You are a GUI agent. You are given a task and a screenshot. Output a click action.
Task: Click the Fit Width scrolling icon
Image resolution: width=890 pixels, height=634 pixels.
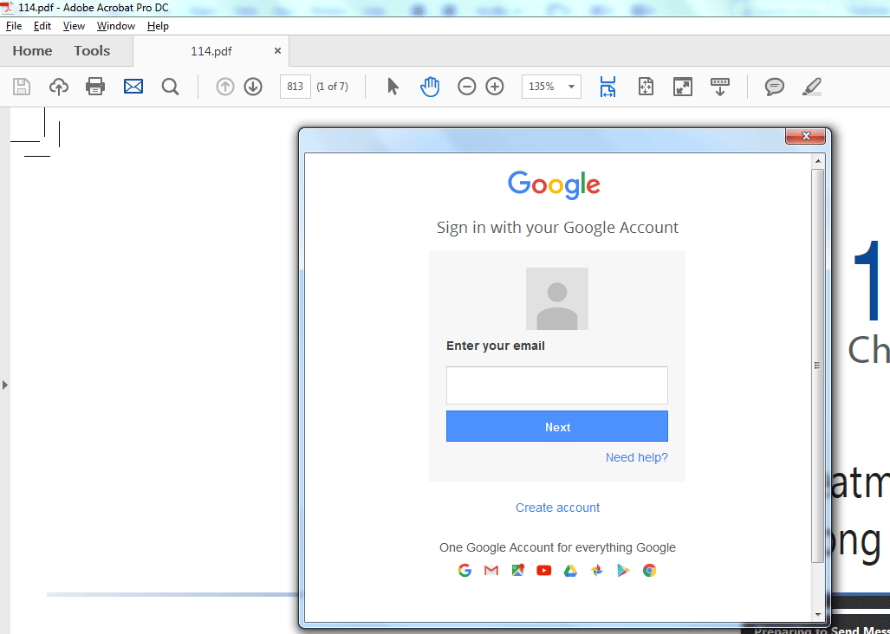[607, 87]
